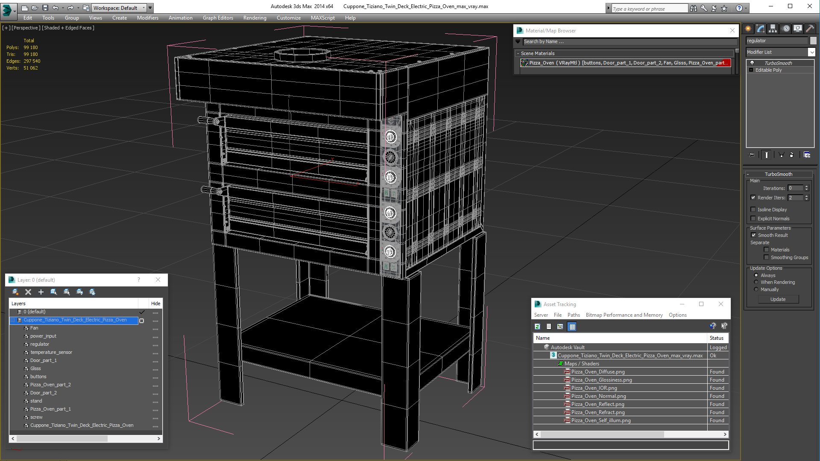The image size is (820, 461).
Task: Click the Create New Layer icon
Action: pos(15,292)
